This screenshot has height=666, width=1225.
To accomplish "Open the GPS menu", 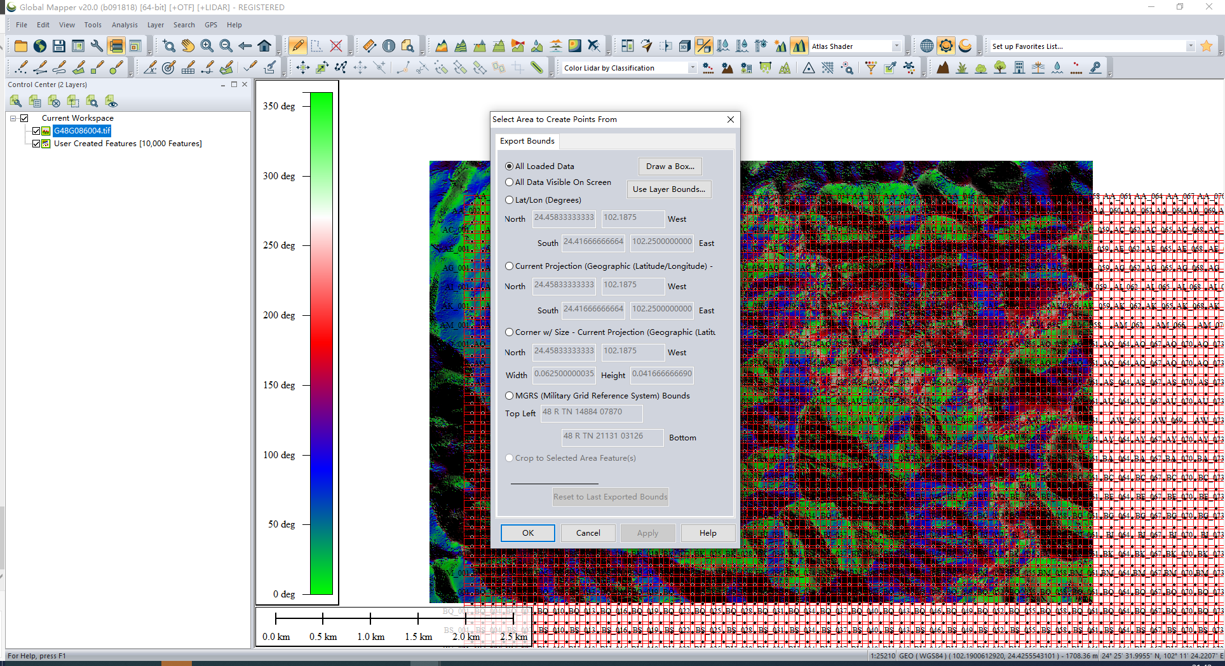I will tap(211, 25).
